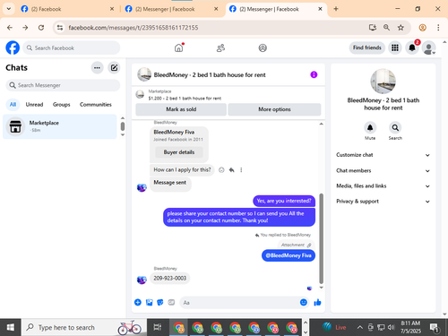
Task: Open conversation information purple icon
Action: 314,74
